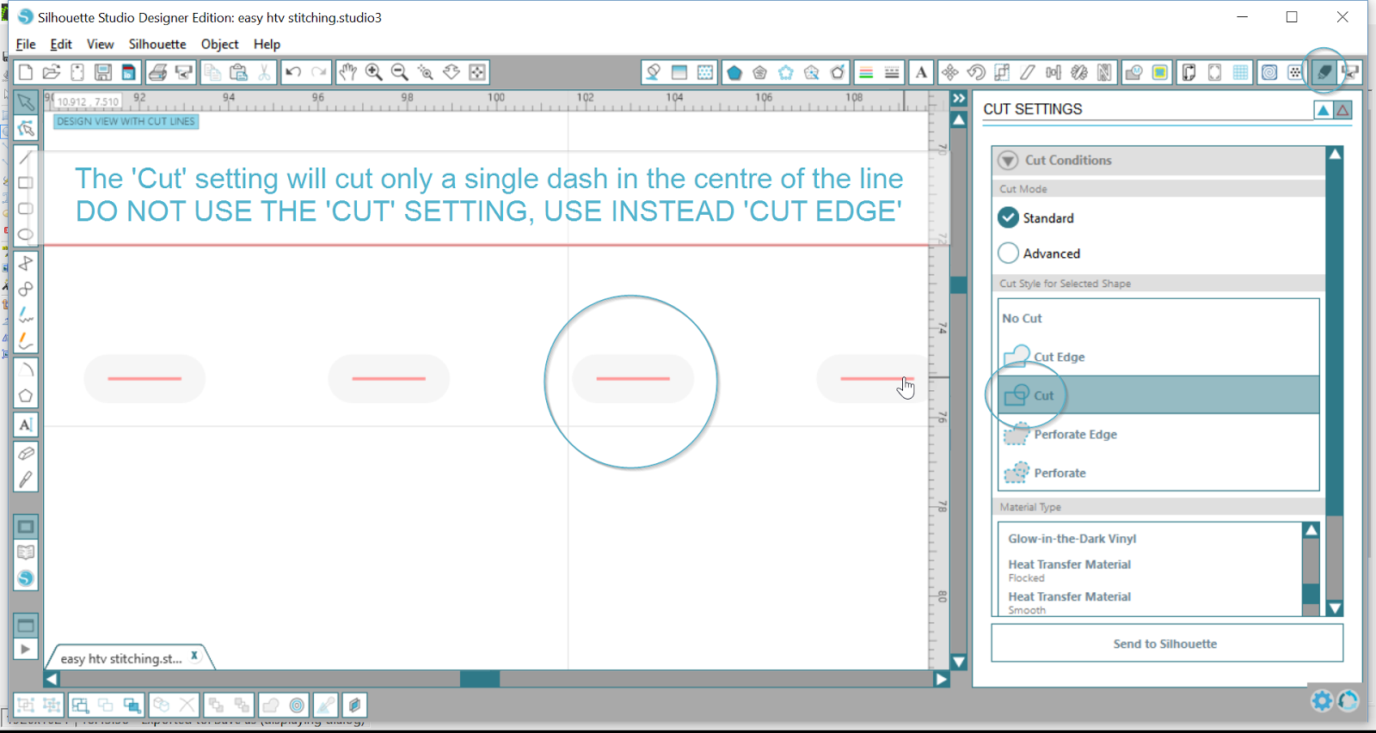Screen dimensions: 1376x733
Task: Open the File menu
Action: pos(26,44)
